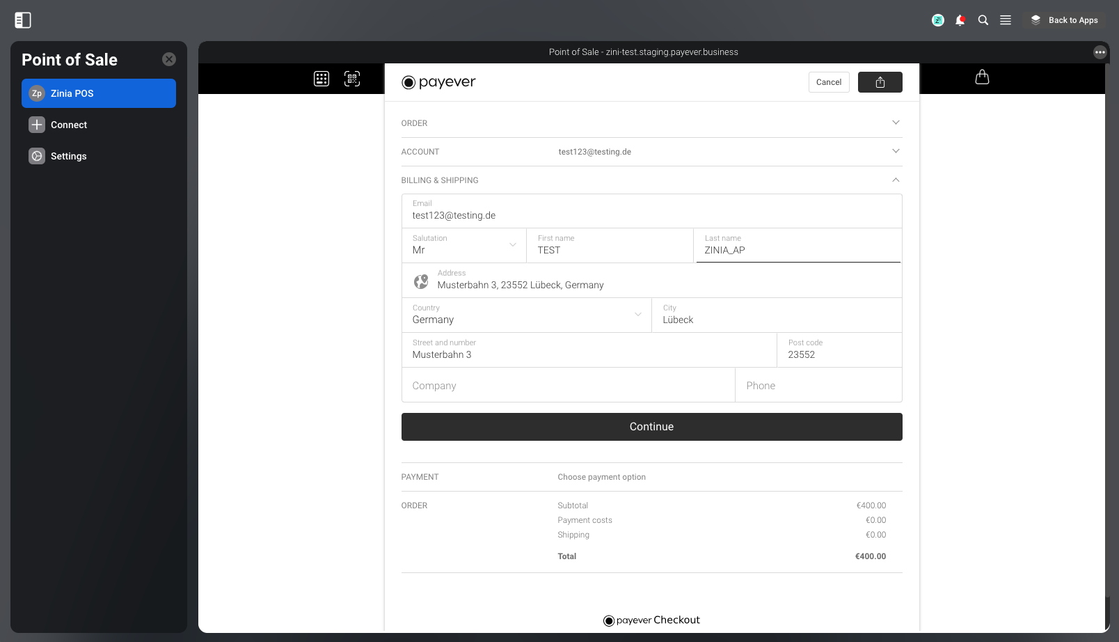The height and width of the screenshot is (642, 1119).
Task: Click the Settings gear icon
Action: tap(37, 156)
